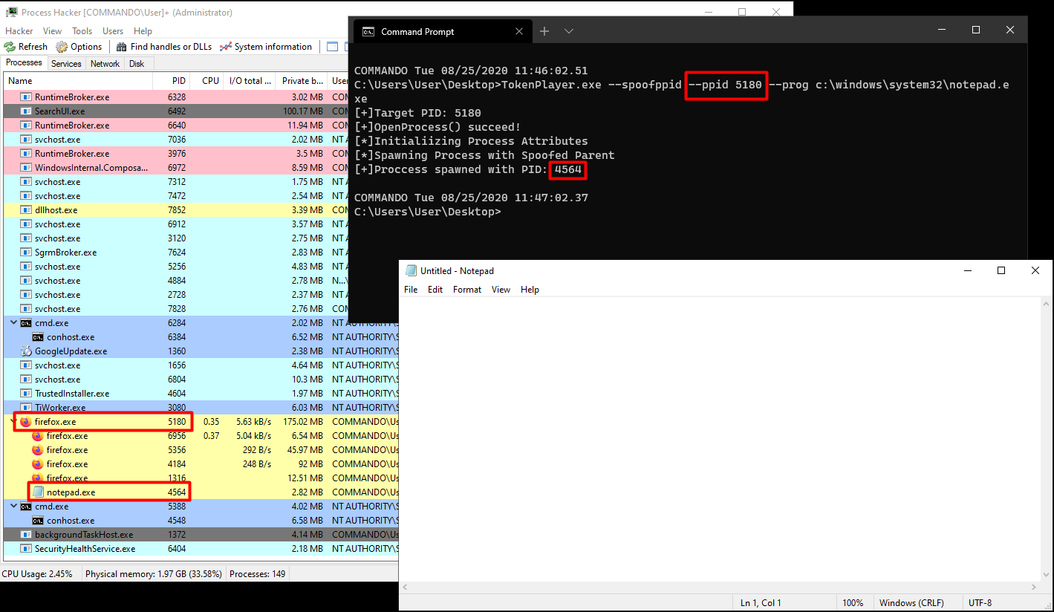Viewport: 1054px width, 612px height.
Task: Sort processes by the Name column header
Action: coord(78,81)
